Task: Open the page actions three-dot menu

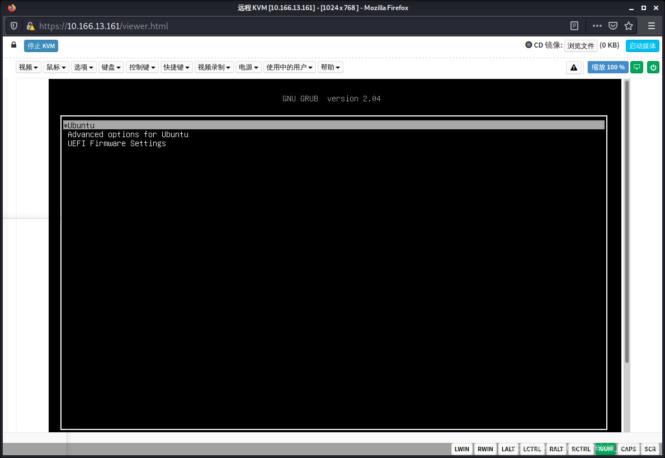Action: (x=597, y=26)
